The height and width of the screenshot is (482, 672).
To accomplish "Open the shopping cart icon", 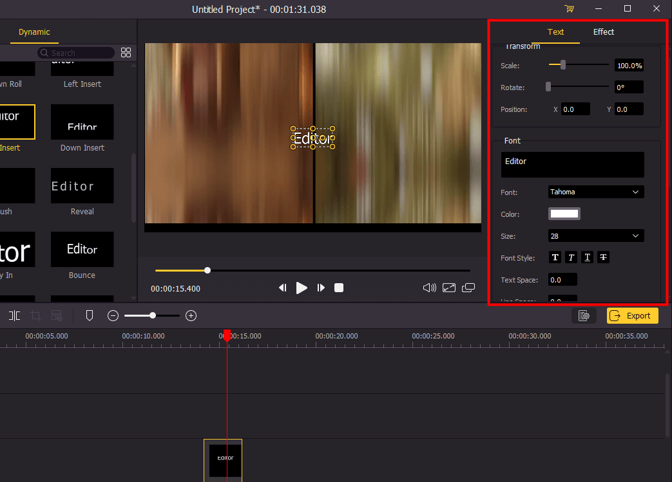I will pos(569,8).
